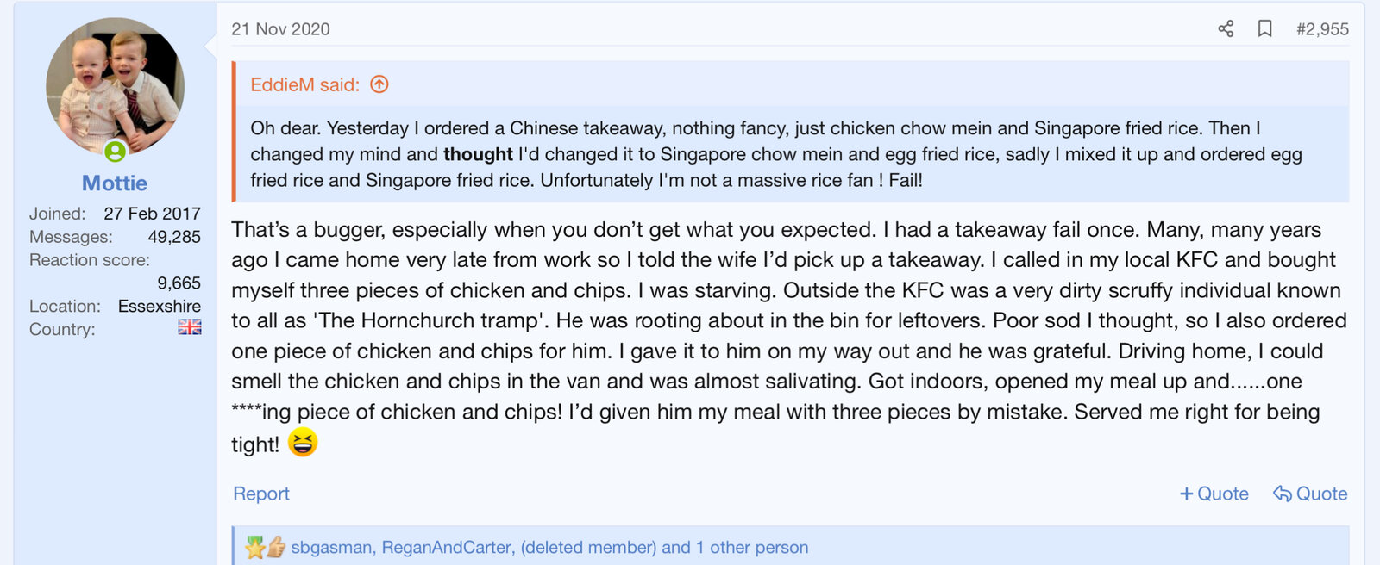Click the Mottie username link

coord(115,183)
